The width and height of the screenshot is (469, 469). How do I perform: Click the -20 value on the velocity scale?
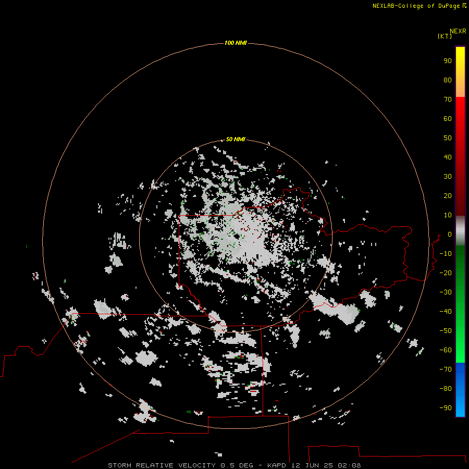(x=446, y=273)
